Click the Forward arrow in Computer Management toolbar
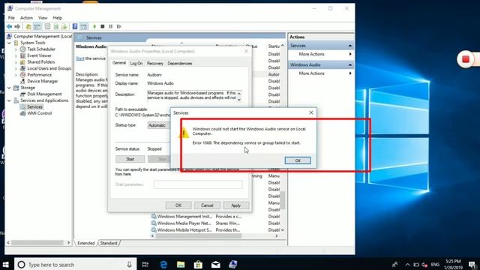The height and width of the screenshot is (270, 480). (17, 27)
